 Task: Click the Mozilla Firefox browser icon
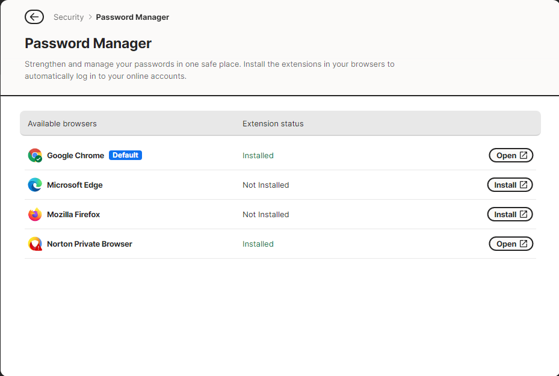[35, 214]
